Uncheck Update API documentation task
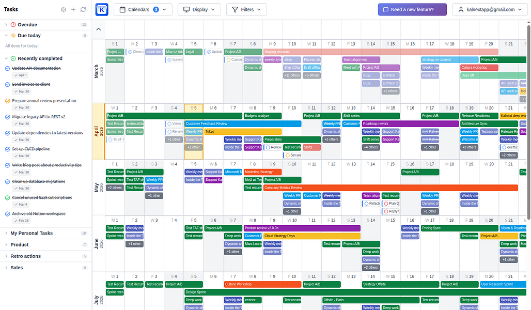The image size is (531, 310). [7, 68]
